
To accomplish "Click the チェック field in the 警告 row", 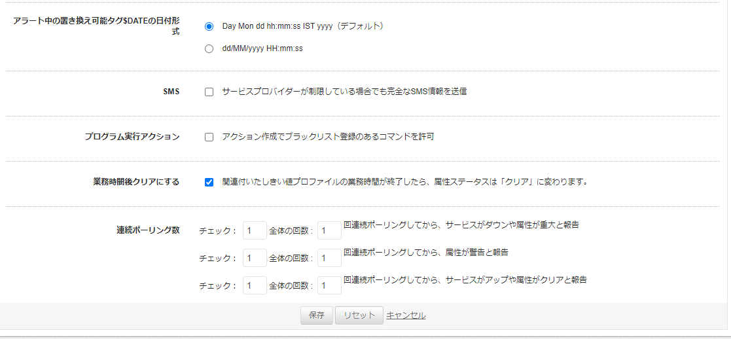I will tap(255, 258).
